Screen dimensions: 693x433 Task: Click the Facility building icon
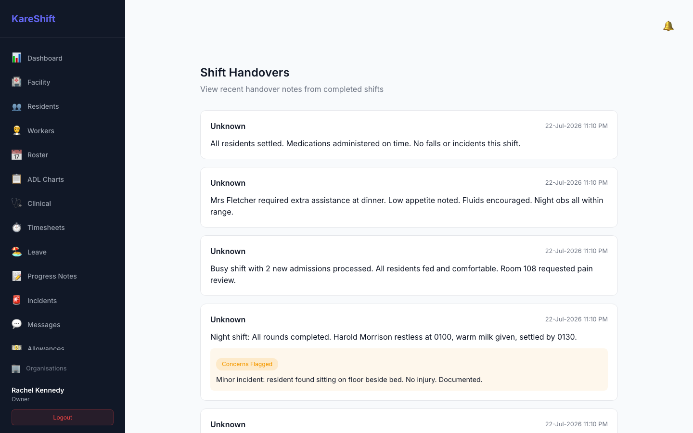click(x=16, y=82)
